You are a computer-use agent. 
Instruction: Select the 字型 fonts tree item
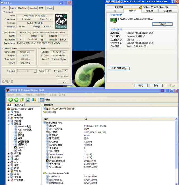click(20, 150)
